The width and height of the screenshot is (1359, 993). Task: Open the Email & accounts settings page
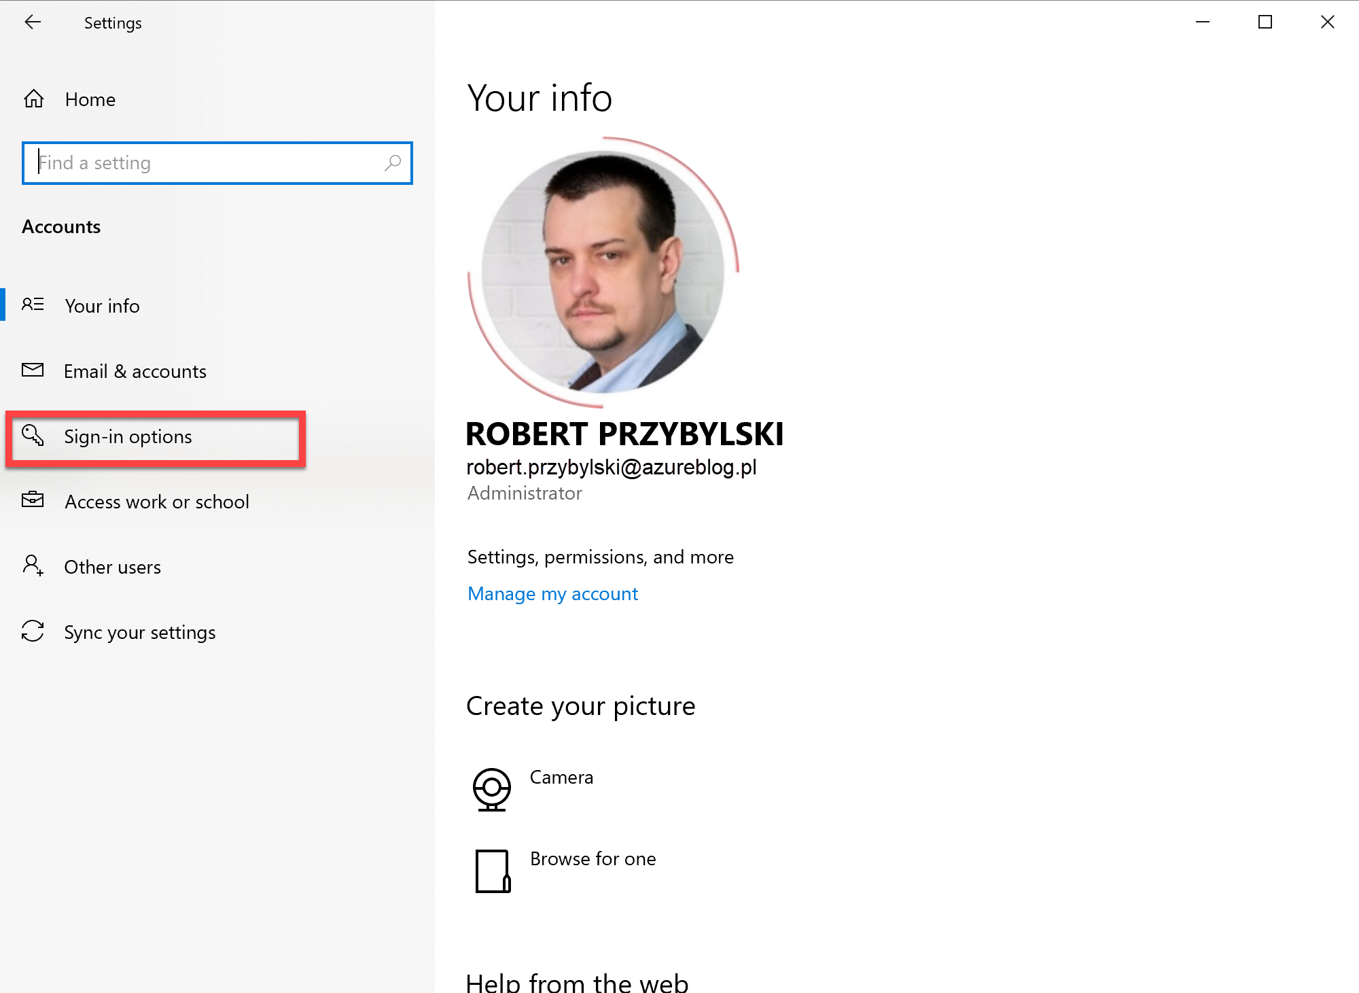[x=135, y=370]
